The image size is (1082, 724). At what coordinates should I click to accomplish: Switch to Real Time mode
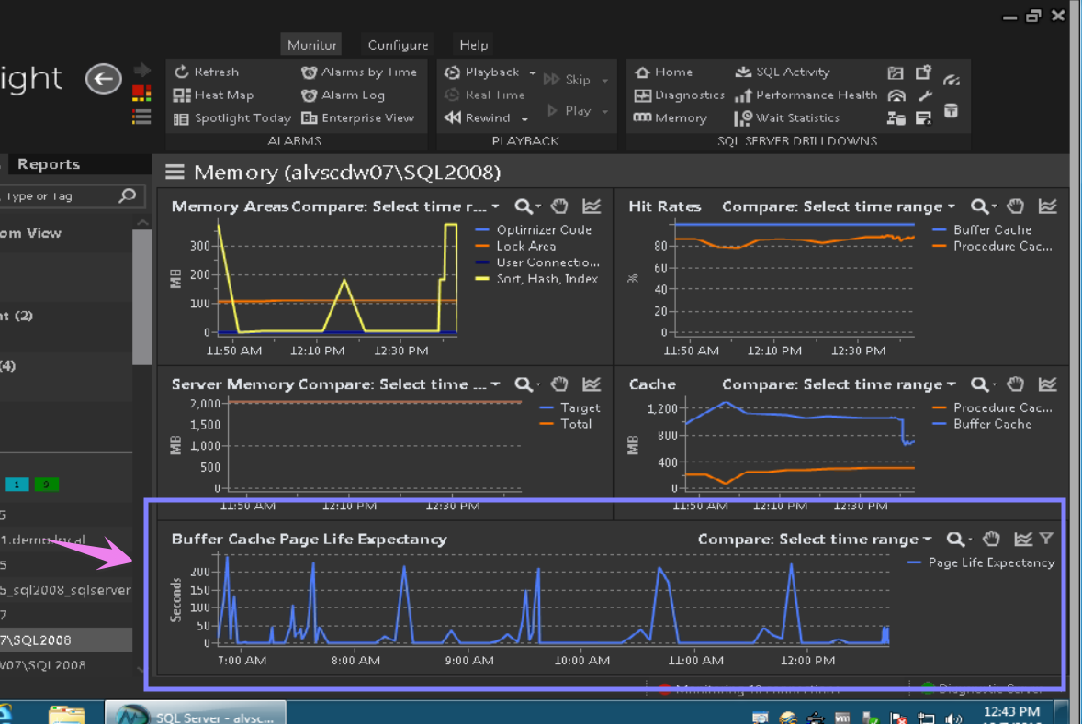click(x=485, y=95)
